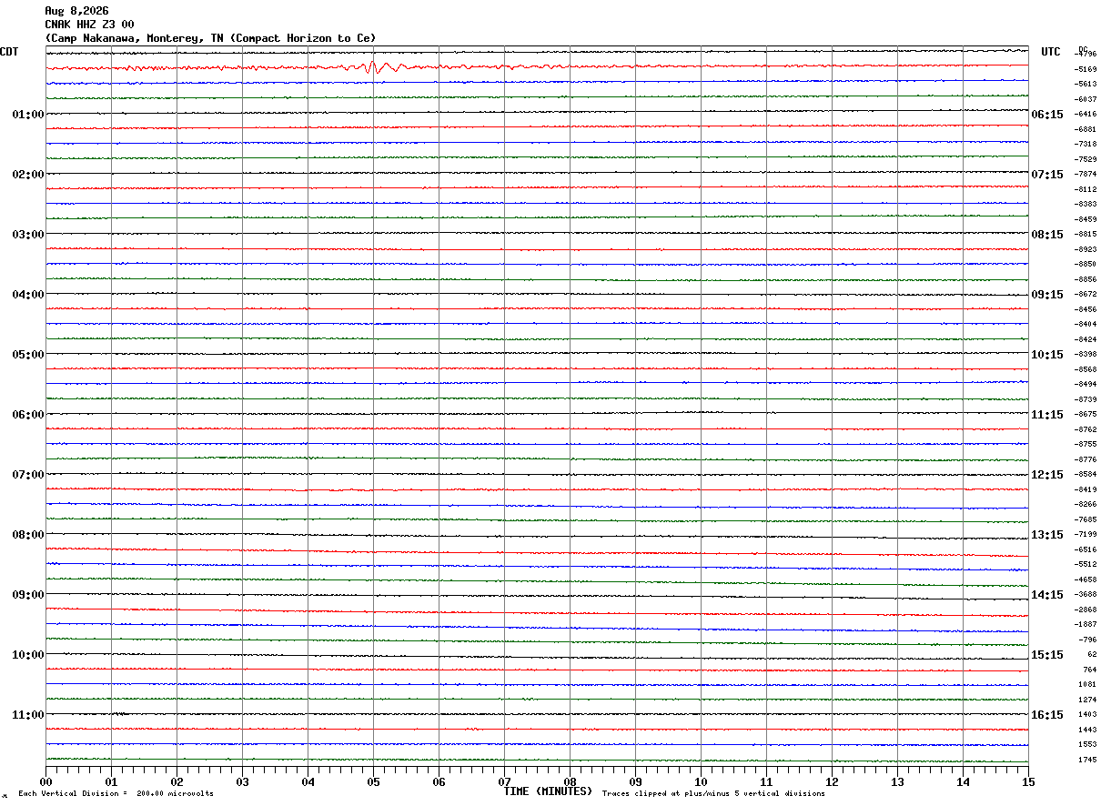1101x806 pixels.
Task: Select the TIME (MINUTES) axis title
Action: click(548, 791)
